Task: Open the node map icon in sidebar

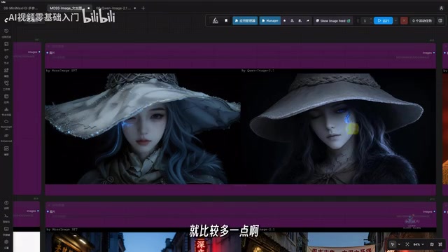Action: click(6, 109)
